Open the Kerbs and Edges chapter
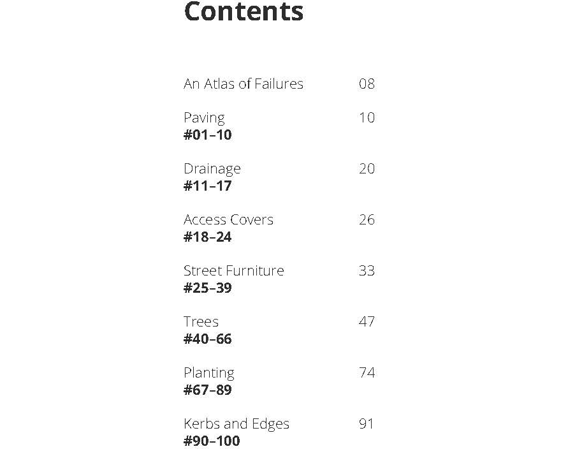 [237, 423]
